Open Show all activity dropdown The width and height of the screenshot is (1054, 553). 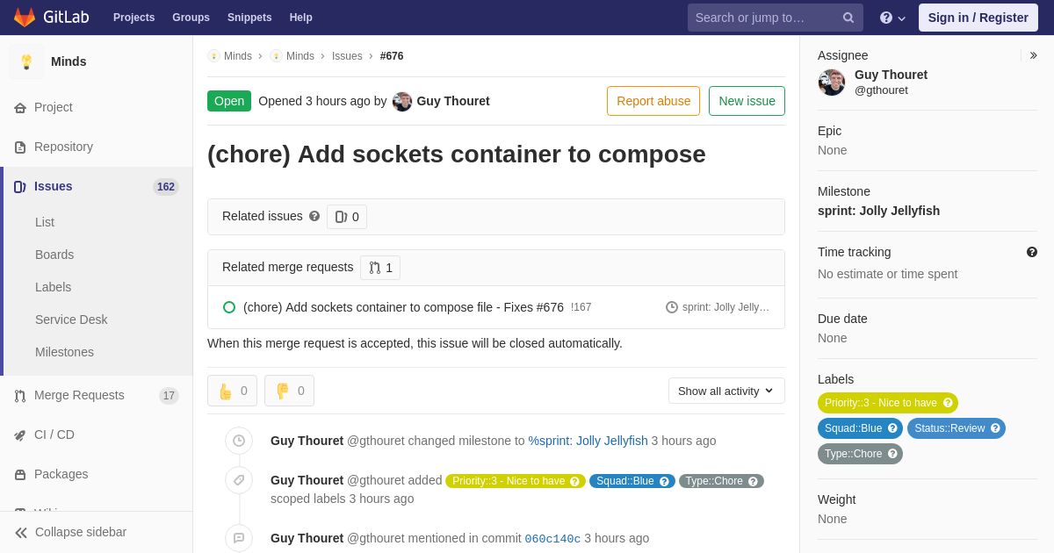pos(726,391)
